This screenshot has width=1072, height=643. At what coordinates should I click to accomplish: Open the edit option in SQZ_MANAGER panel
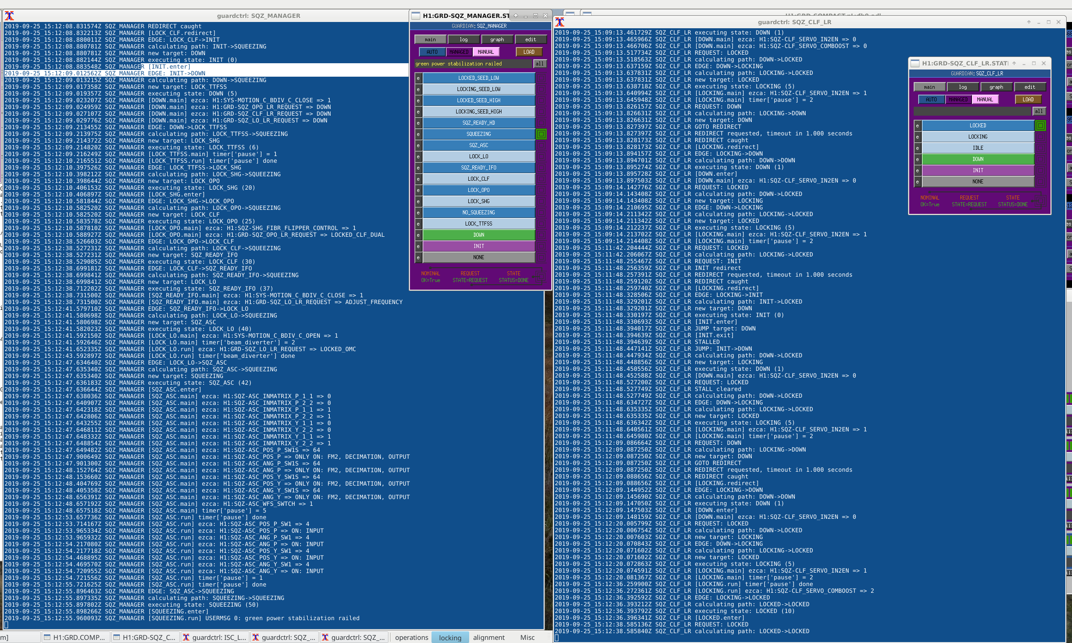(531, 39)
